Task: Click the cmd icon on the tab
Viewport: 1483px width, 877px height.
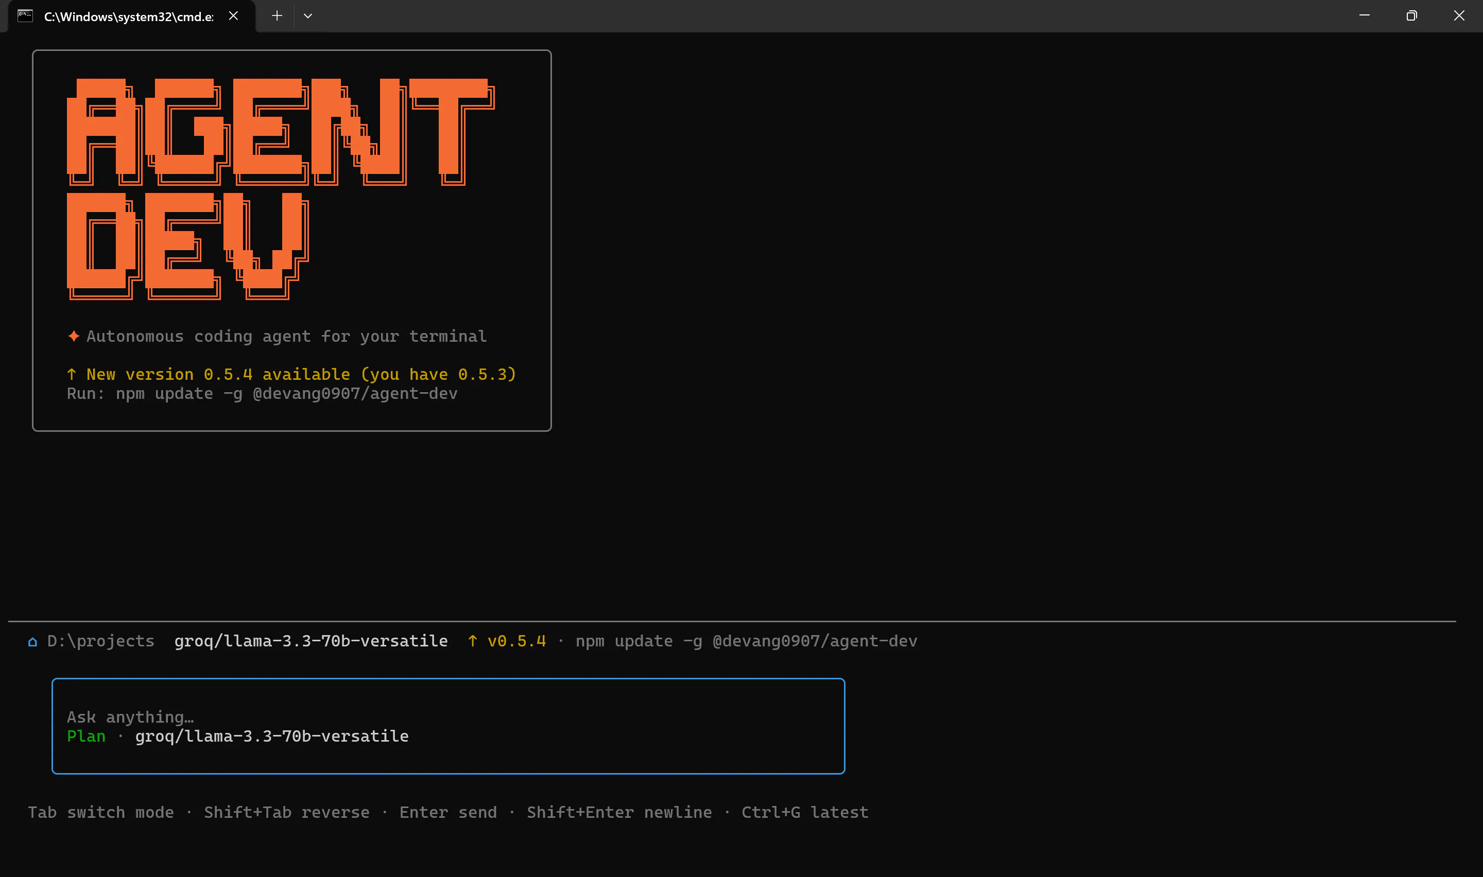Action: click(25, 16)
